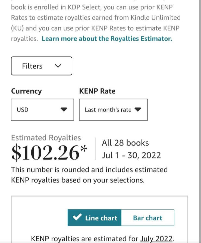Screen dimensions: 201x243
Task: Click the Line chart checkmark icon
Action: click(77, 217)
